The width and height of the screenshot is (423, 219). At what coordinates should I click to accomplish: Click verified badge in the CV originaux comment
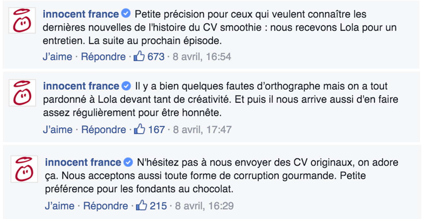128,162
